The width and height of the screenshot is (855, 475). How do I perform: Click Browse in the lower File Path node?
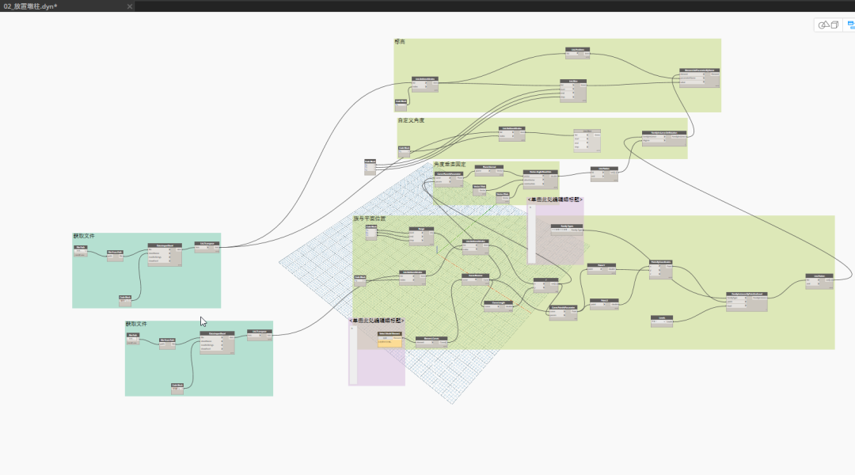point(132,339)
